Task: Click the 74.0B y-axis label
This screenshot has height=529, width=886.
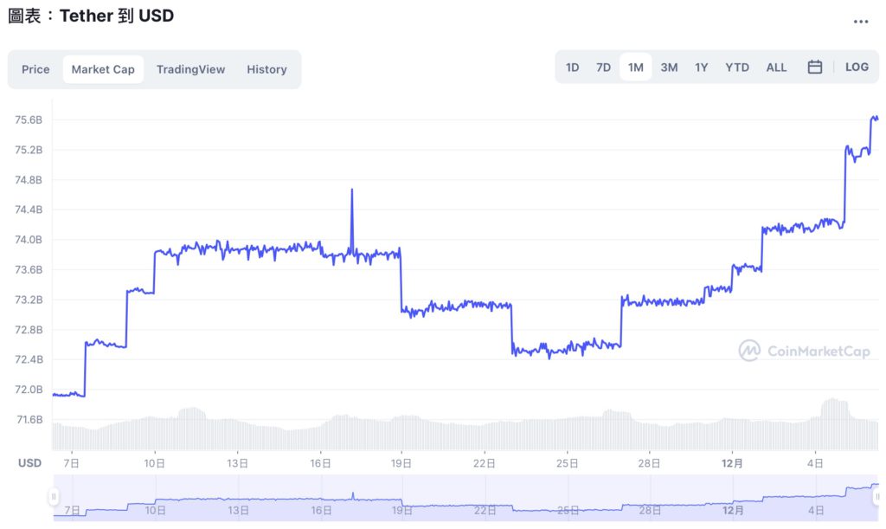Action: pos(29,240)
